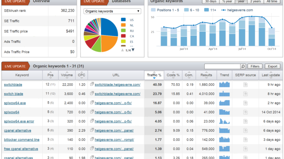The width and height of the screenshot is (284, 159).
Task: Click the Jul'14 bar in organic keywords chart
Action: click(x=242, y=32)
